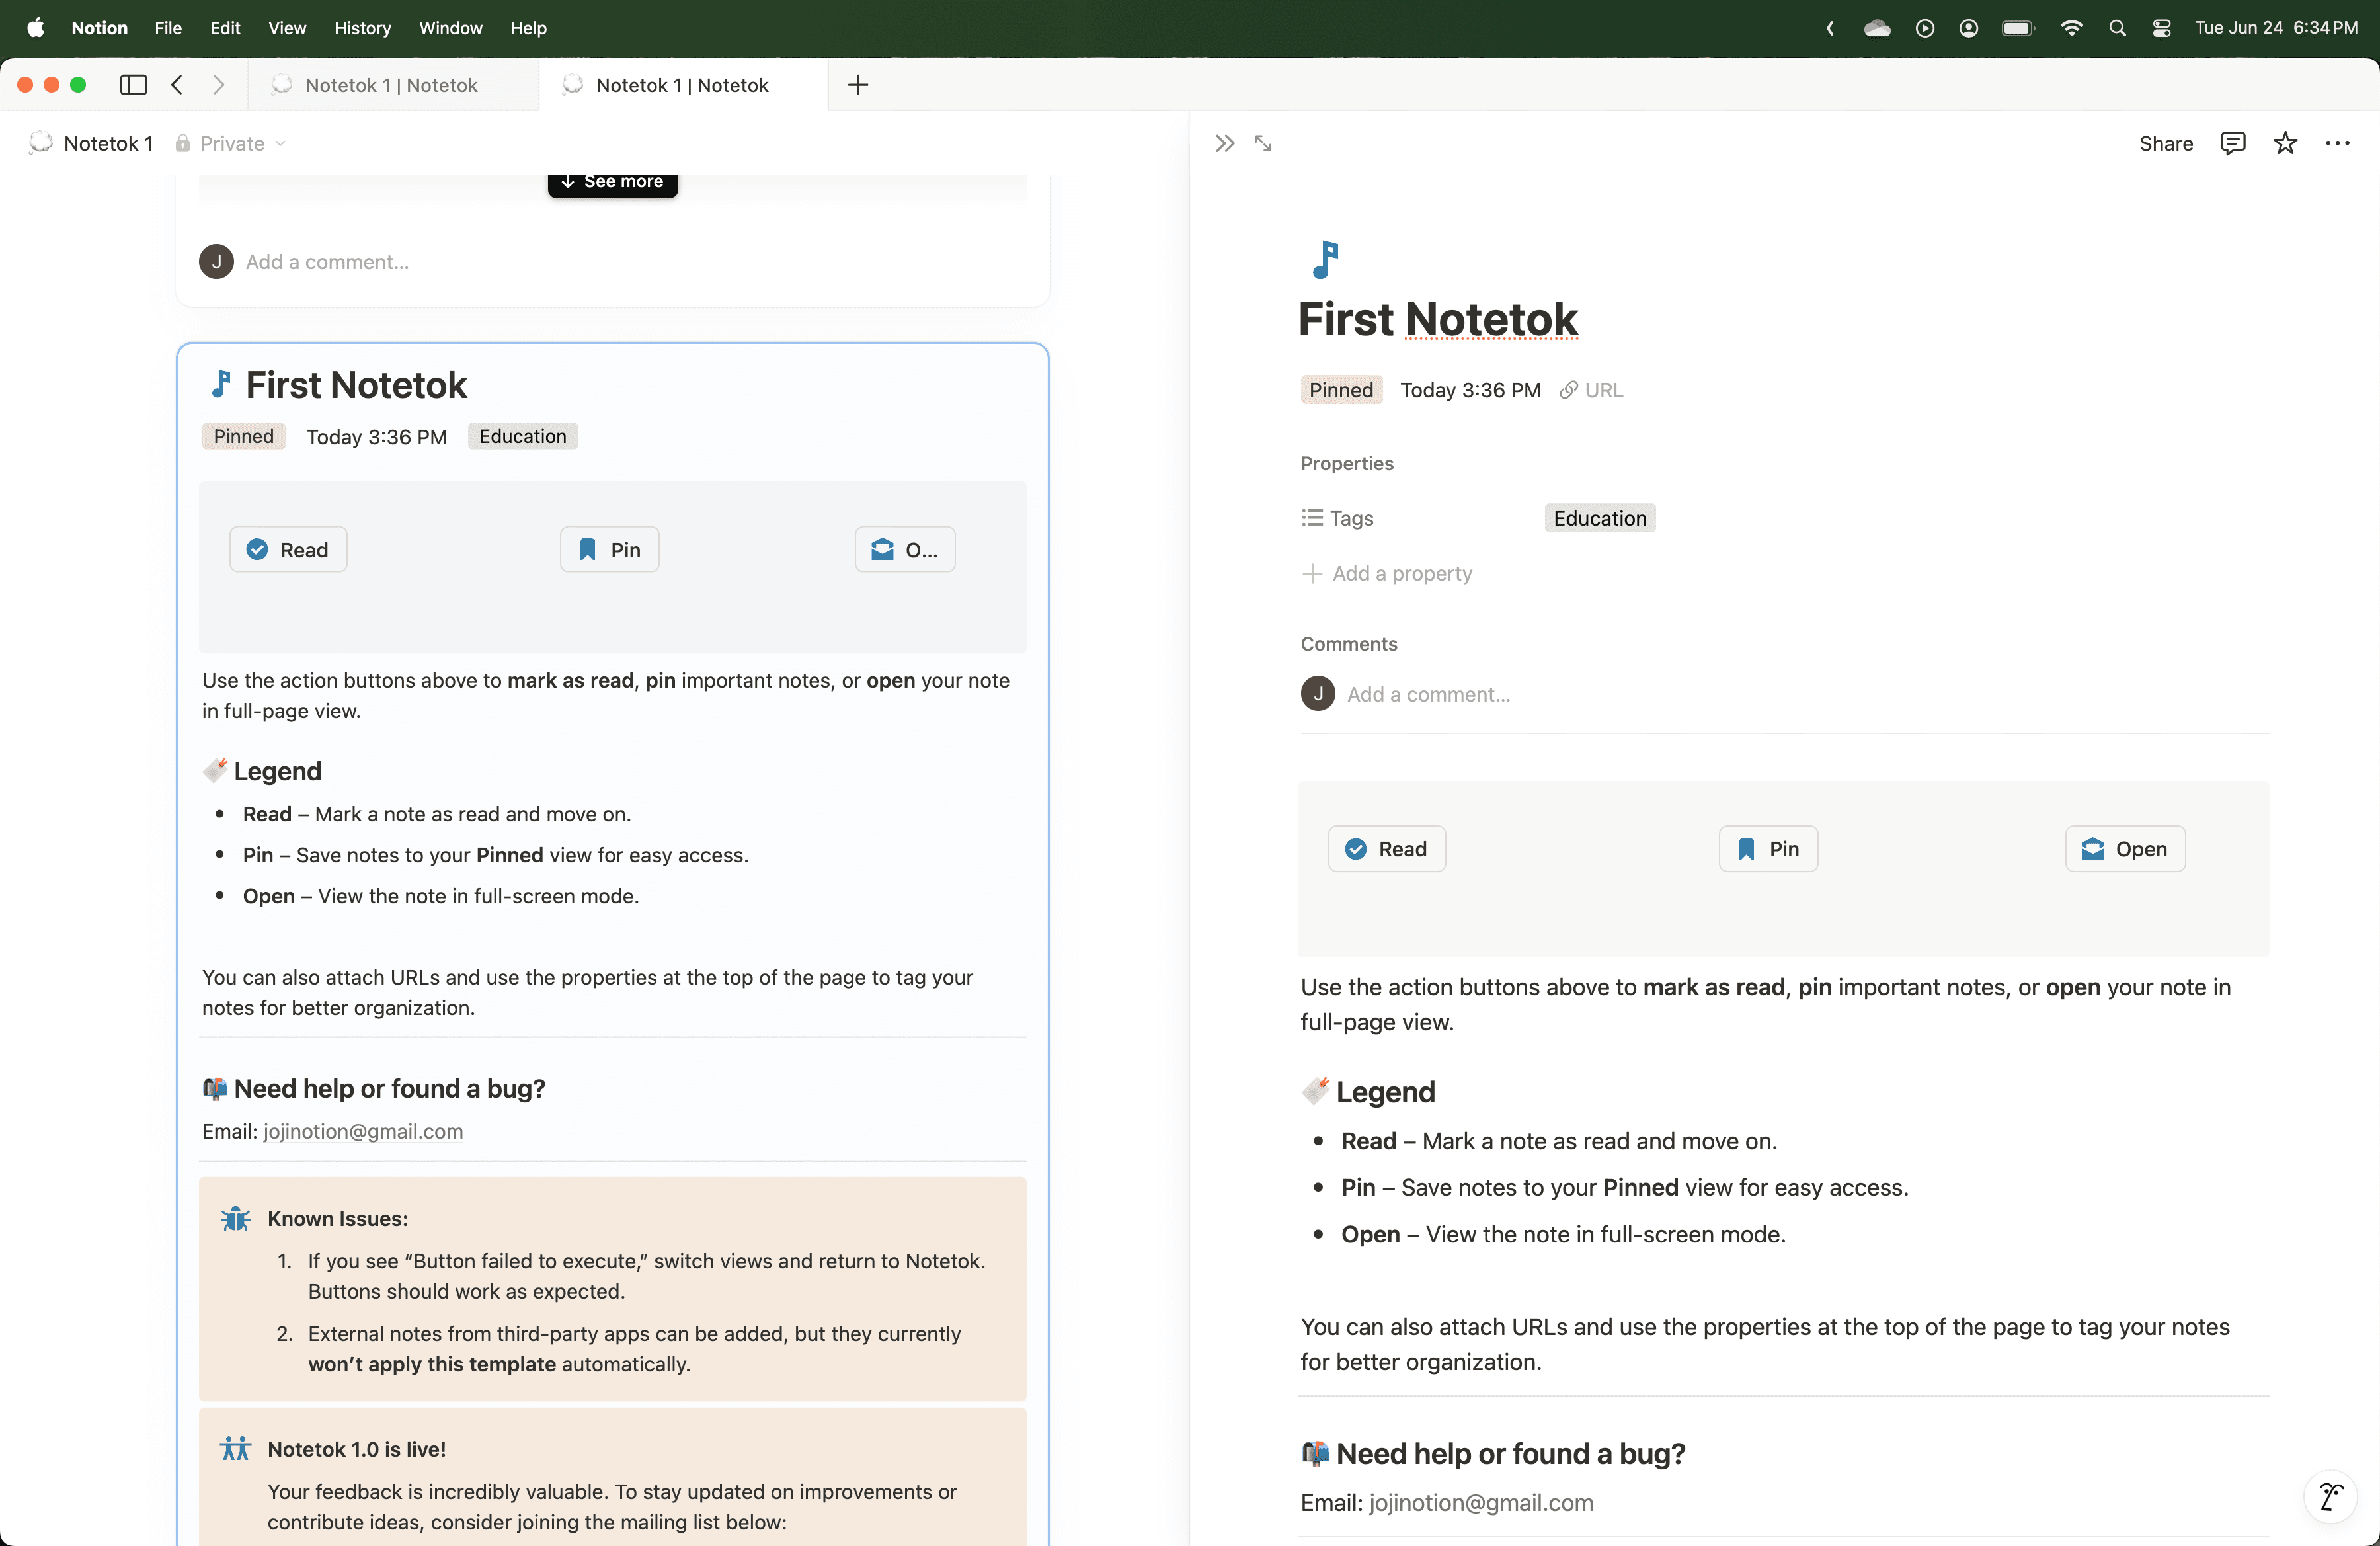Open the comments icon in side peek

(2233, 143)
